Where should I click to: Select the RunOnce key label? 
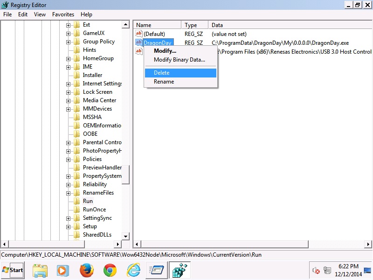tap(95, 210)
